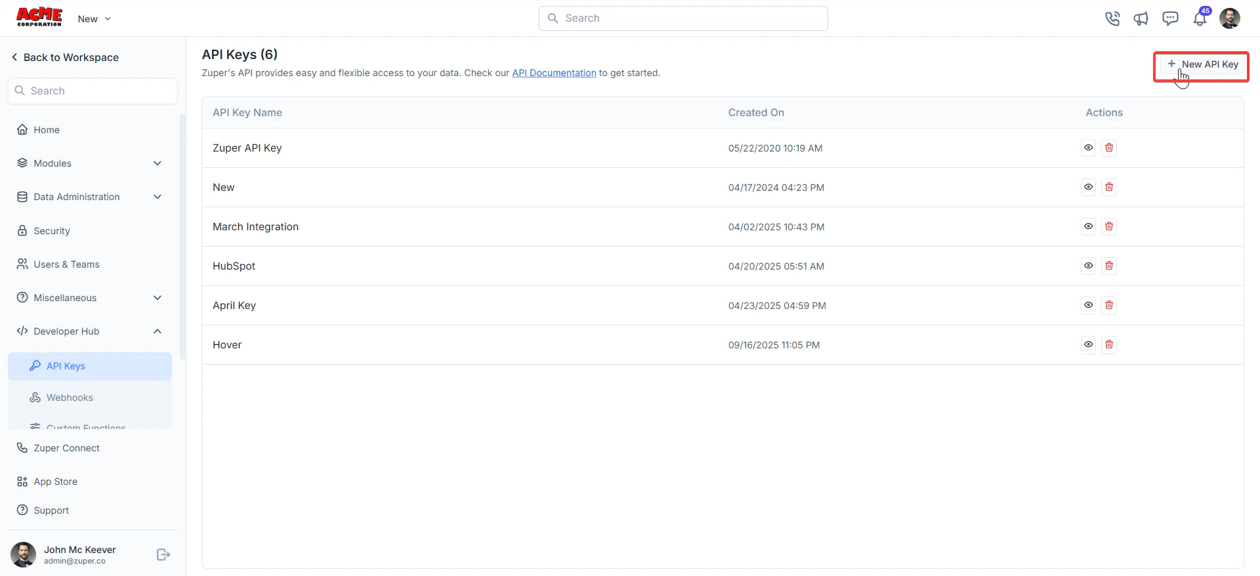This screenshot has width=1260, height=576.
Task: Reveal the April Key value
Action: click(x=1089, y=305)
